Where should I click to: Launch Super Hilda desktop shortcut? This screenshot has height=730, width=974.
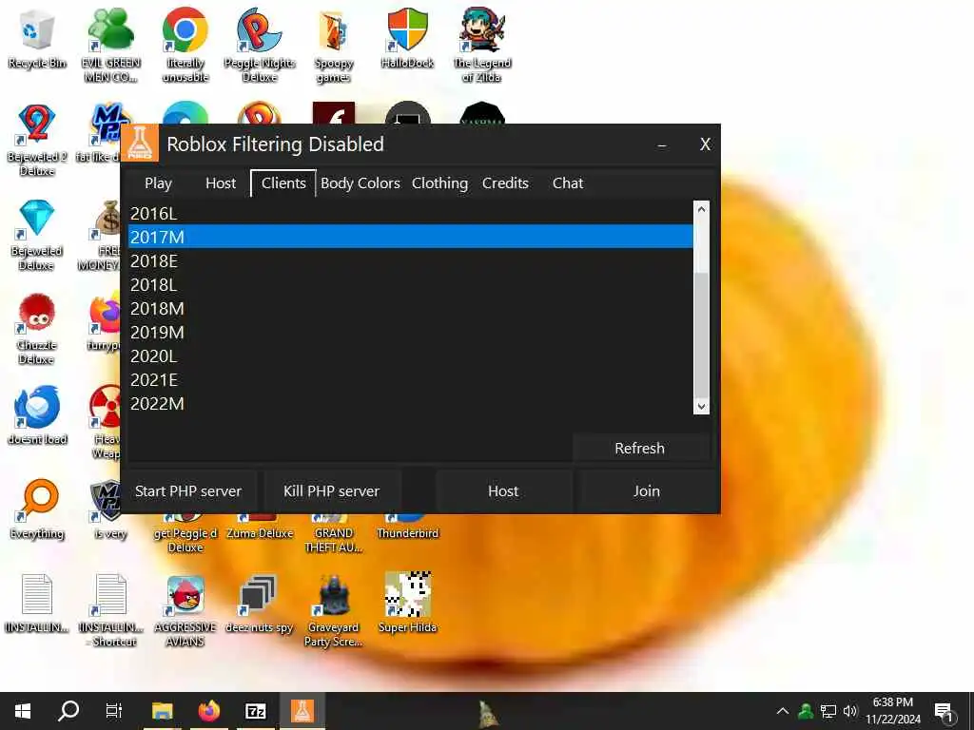tap(407, 604)
